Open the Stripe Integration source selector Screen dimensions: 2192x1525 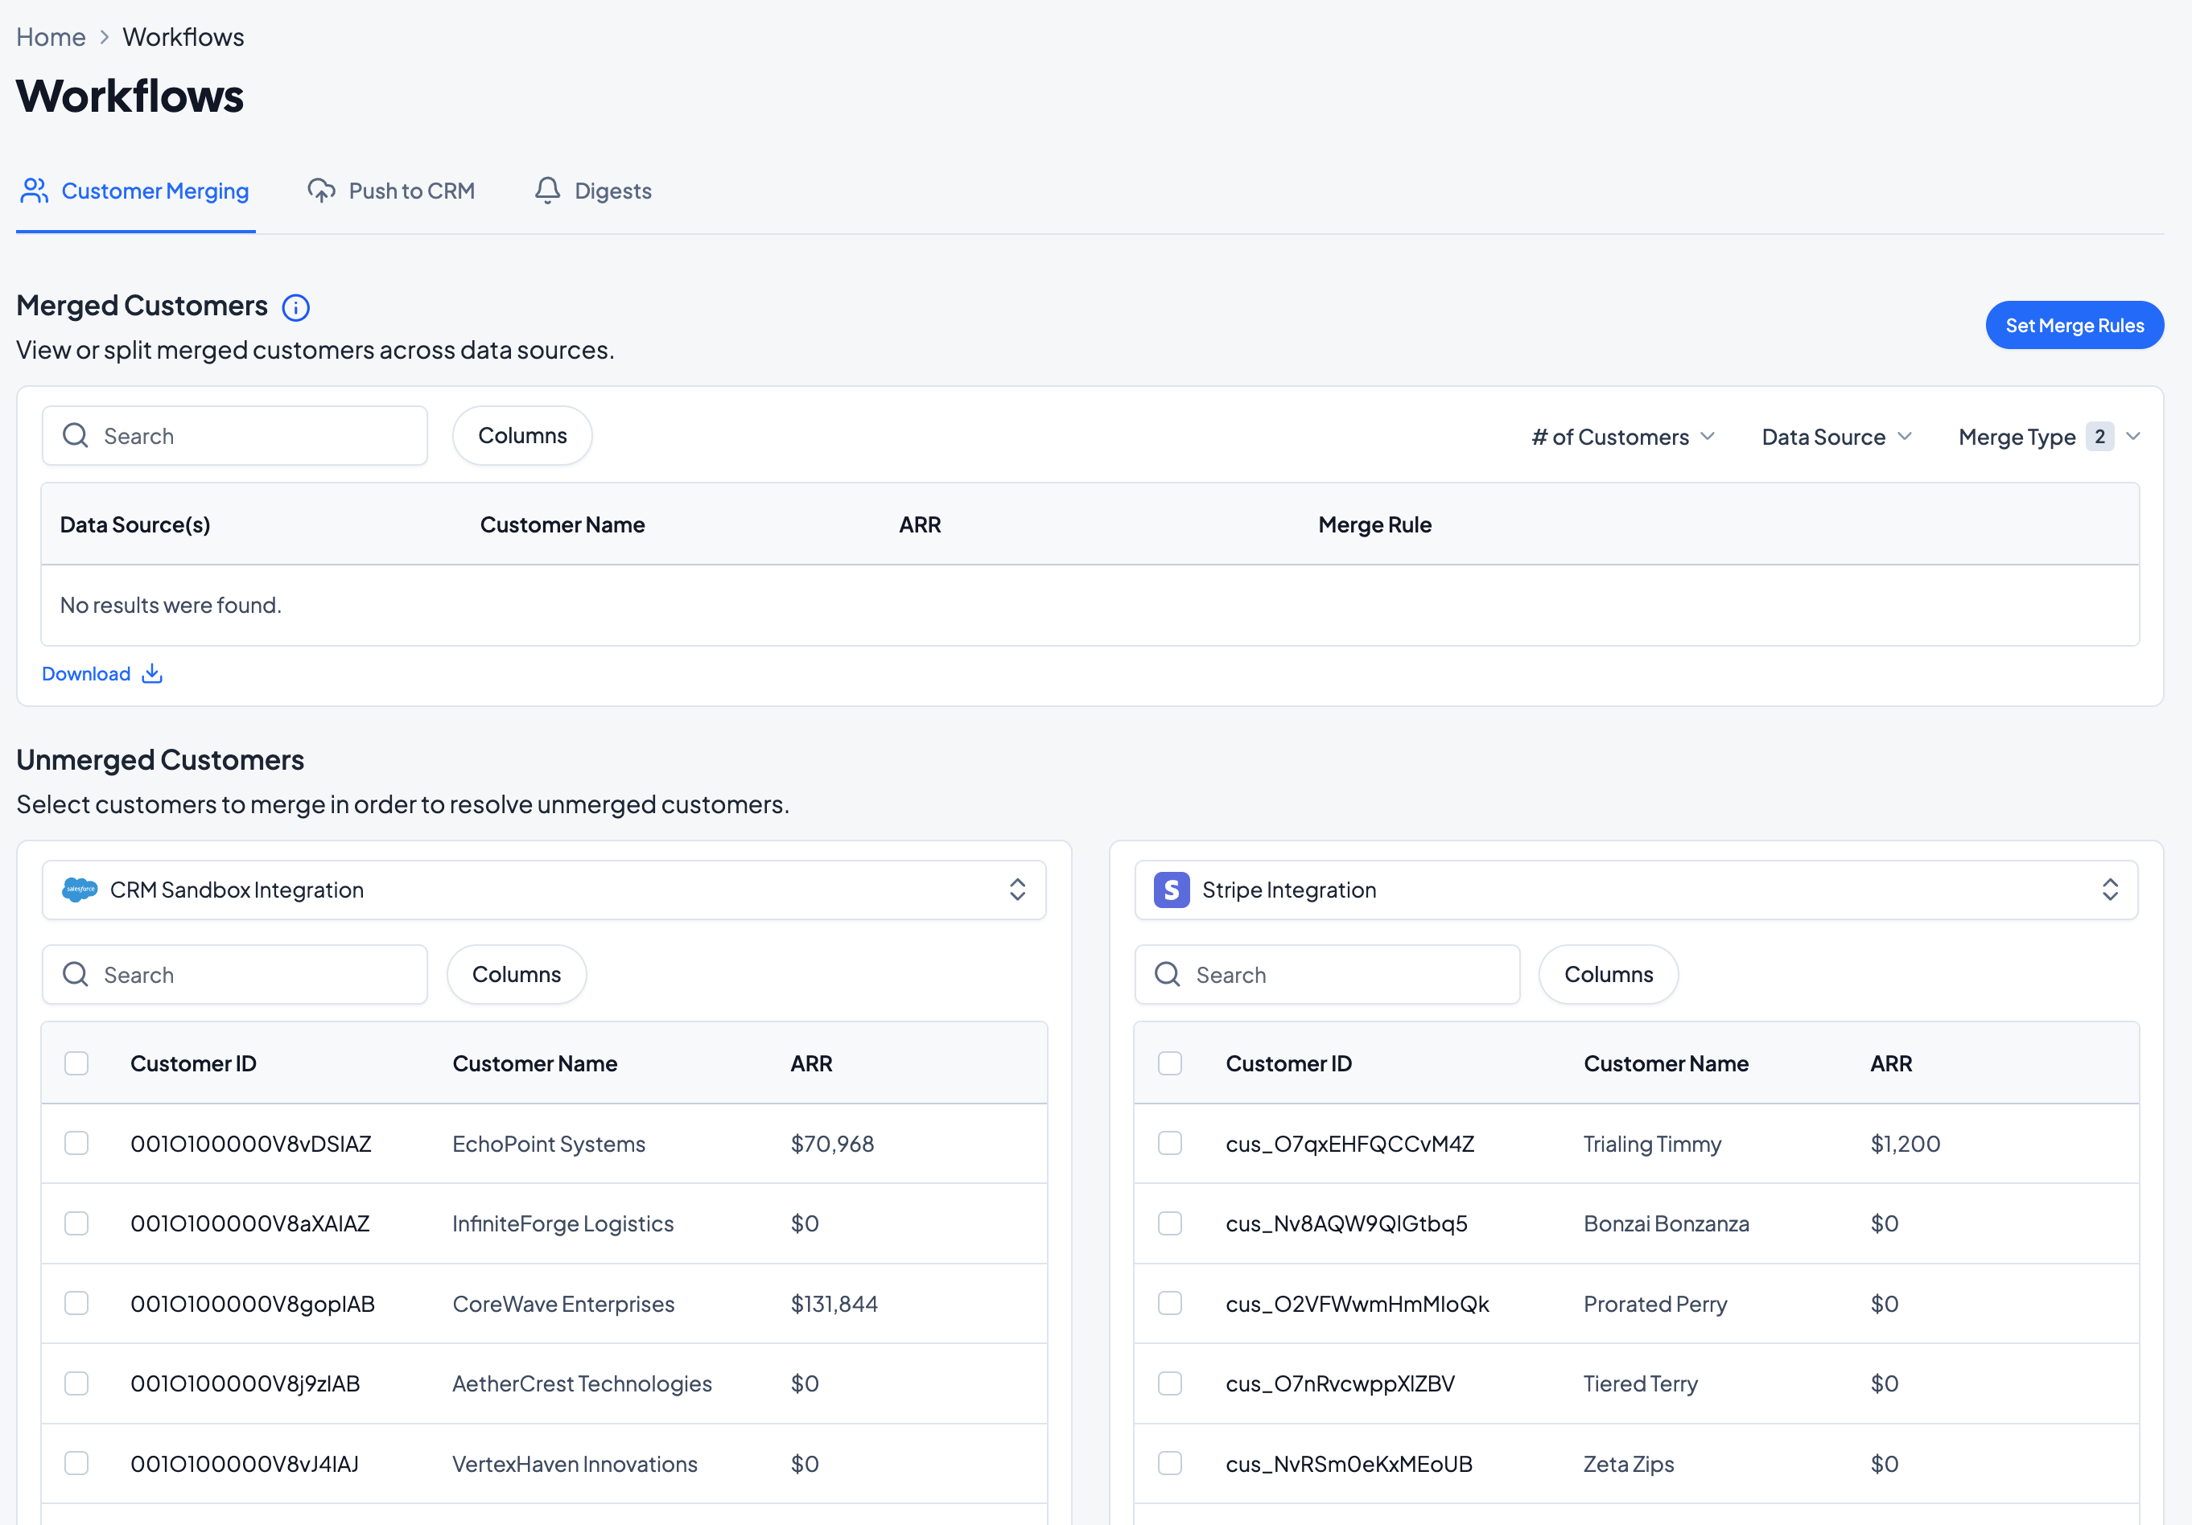tap(1635, 890)
